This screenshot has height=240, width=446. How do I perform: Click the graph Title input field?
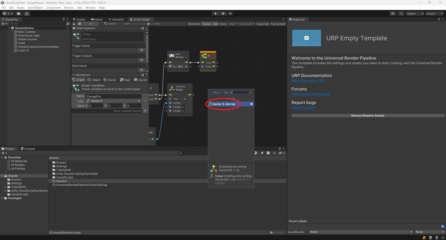[x=112, y=34]
